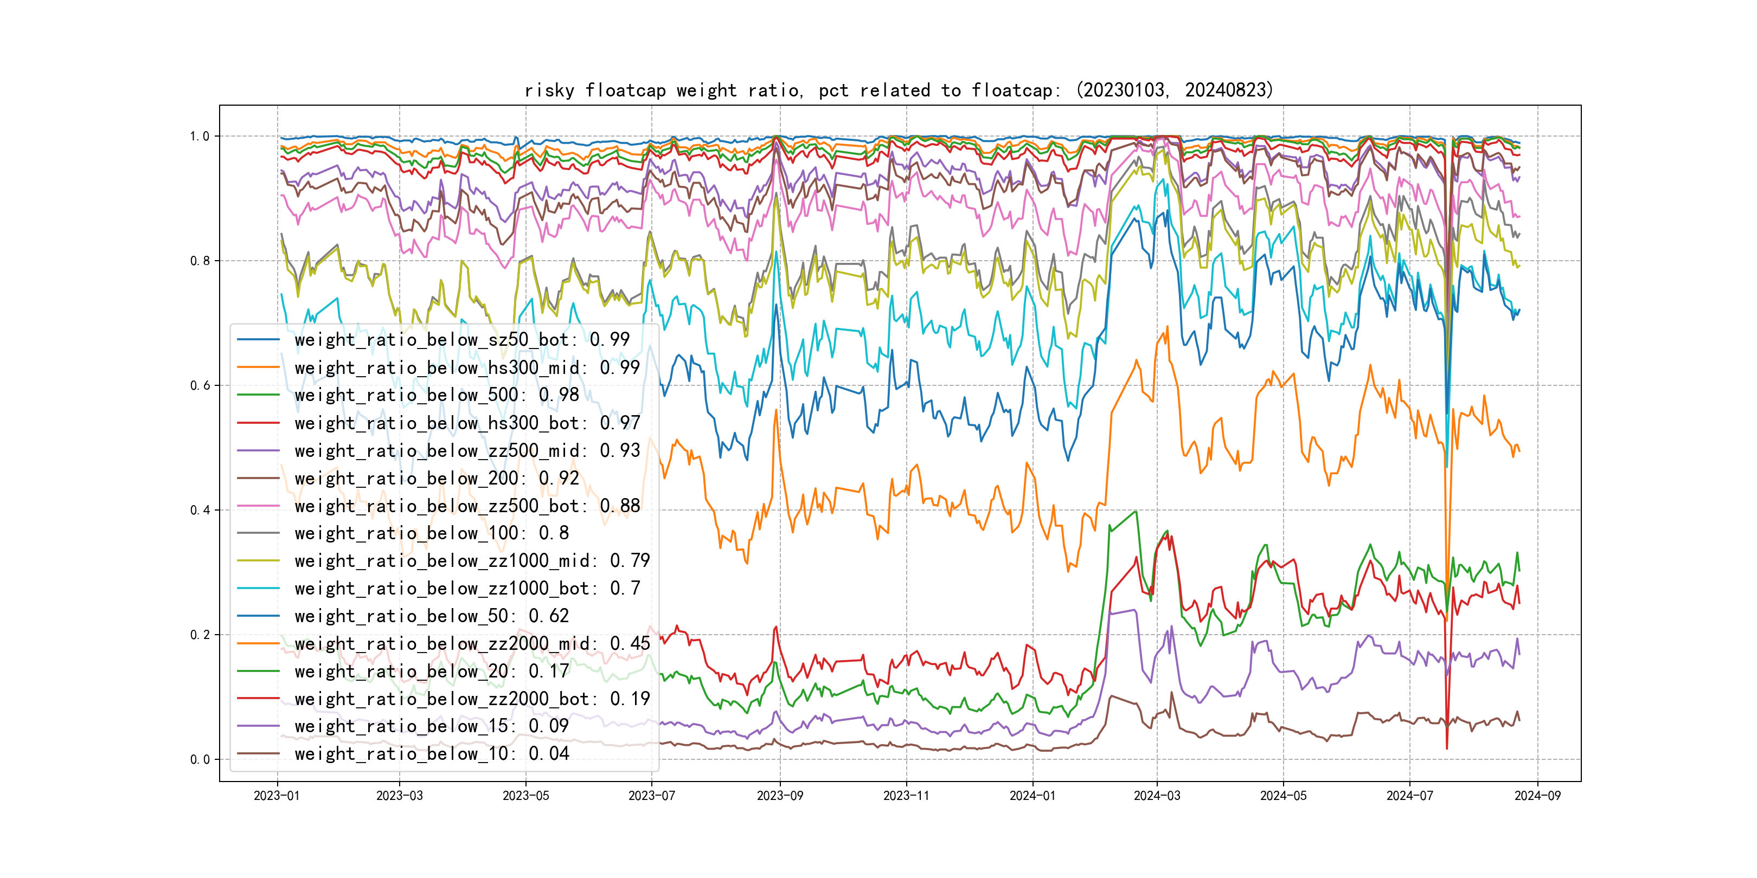Click the weight_ratio_below_zz2000_mid legend label
The image size is (1757, 878).
[472, 643]
